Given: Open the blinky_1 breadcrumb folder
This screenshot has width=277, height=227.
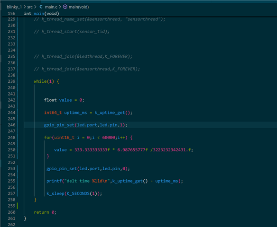Looking at the screenshot, I should click(x=14, y=7).
